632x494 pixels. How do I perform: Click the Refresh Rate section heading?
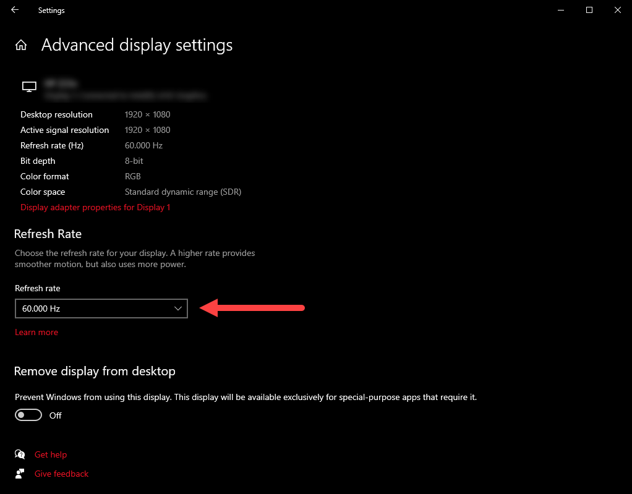(x=48, y=234)
